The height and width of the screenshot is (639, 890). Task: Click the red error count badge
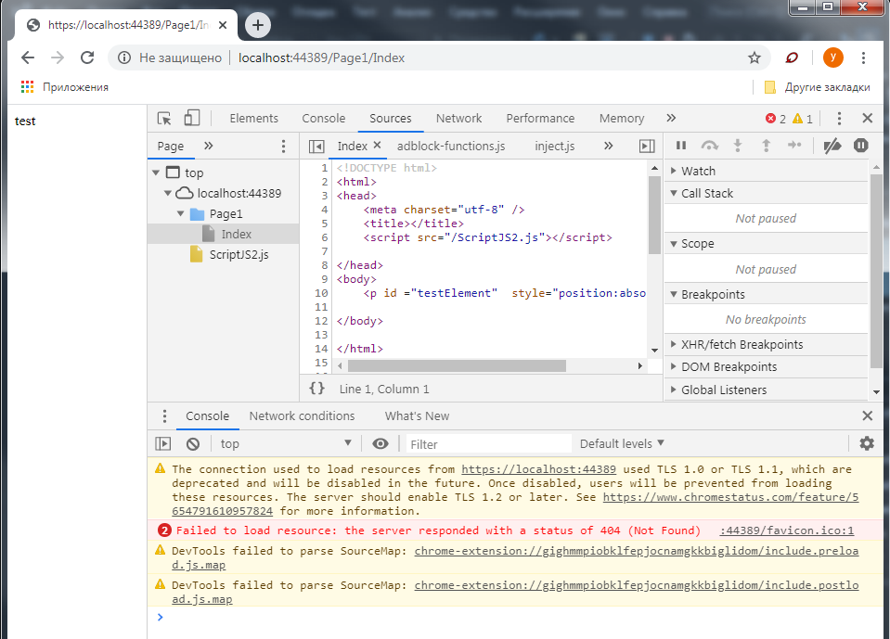[775, 119]
